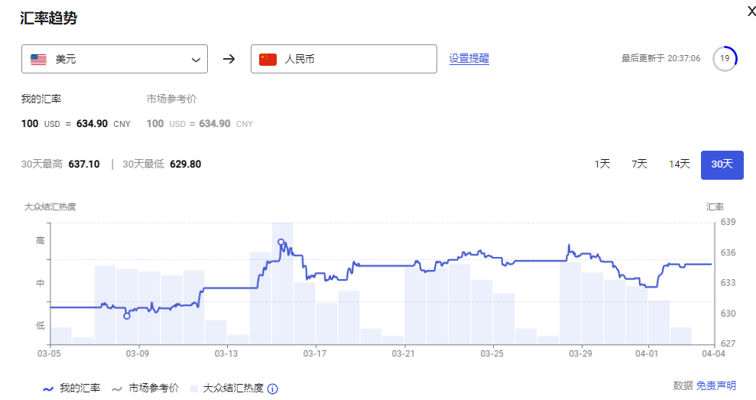Viewport: 756px width, 400px height.
Task: Click the 30天最低 value 629.80
Action: [185, 164]
